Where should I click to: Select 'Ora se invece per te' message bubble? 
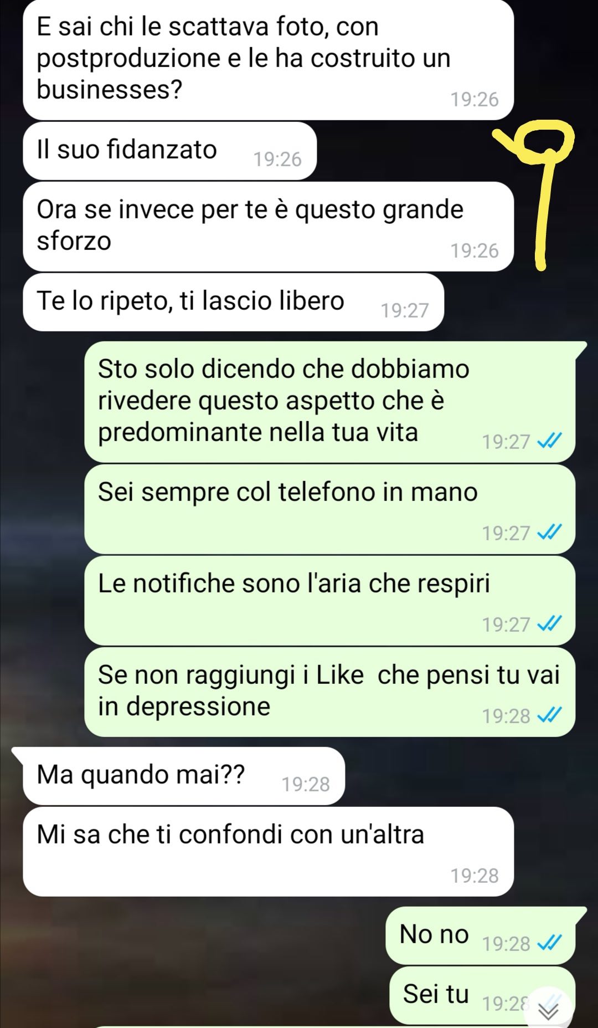(x=269, y=226)
